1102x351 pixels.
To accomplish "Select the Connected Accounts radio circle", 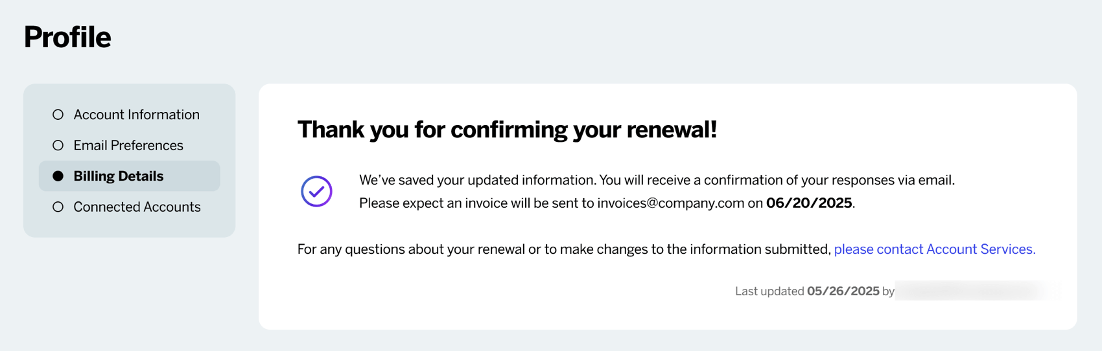I will pos(58,207).
